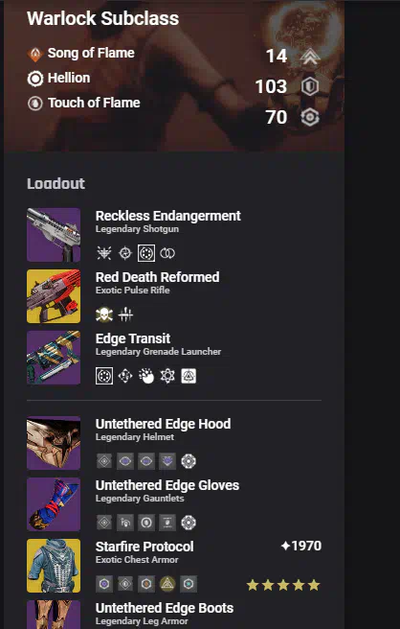
Task: Click the Song of Flame super icon
Action: [35, 54]
